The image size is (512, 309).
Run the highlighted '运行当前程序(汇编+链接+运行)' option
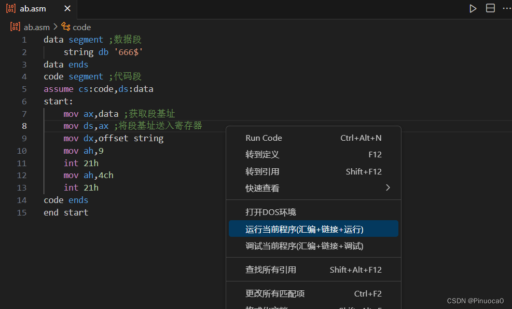[290, 228]
